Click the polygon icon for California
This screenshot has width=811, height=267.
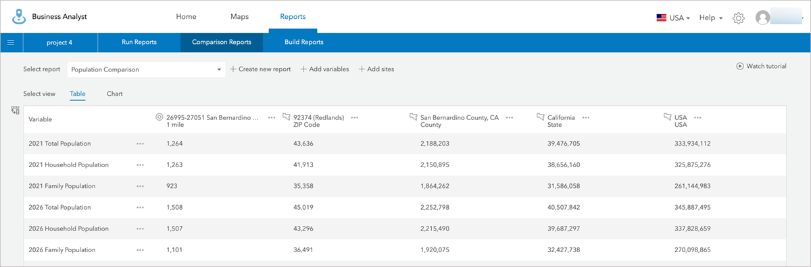540,117
